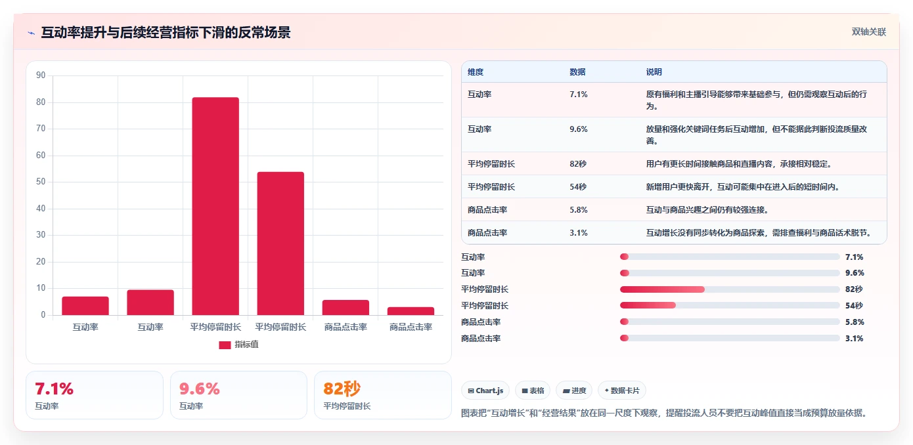The height and width of the screenshot is (445, 913).
Task: Click the description starting 互动增长没有同步转化
Action: pos(759,233)
